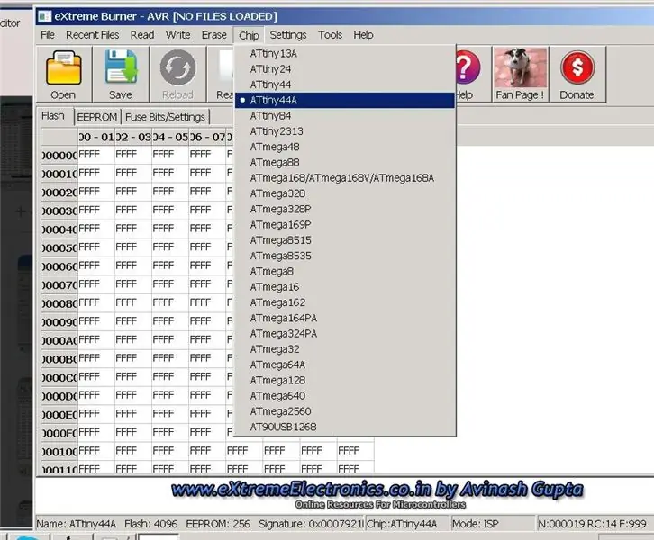Open the Tools menu
The height and width of the screenshot is (540, 654).
tap(331, 35)
